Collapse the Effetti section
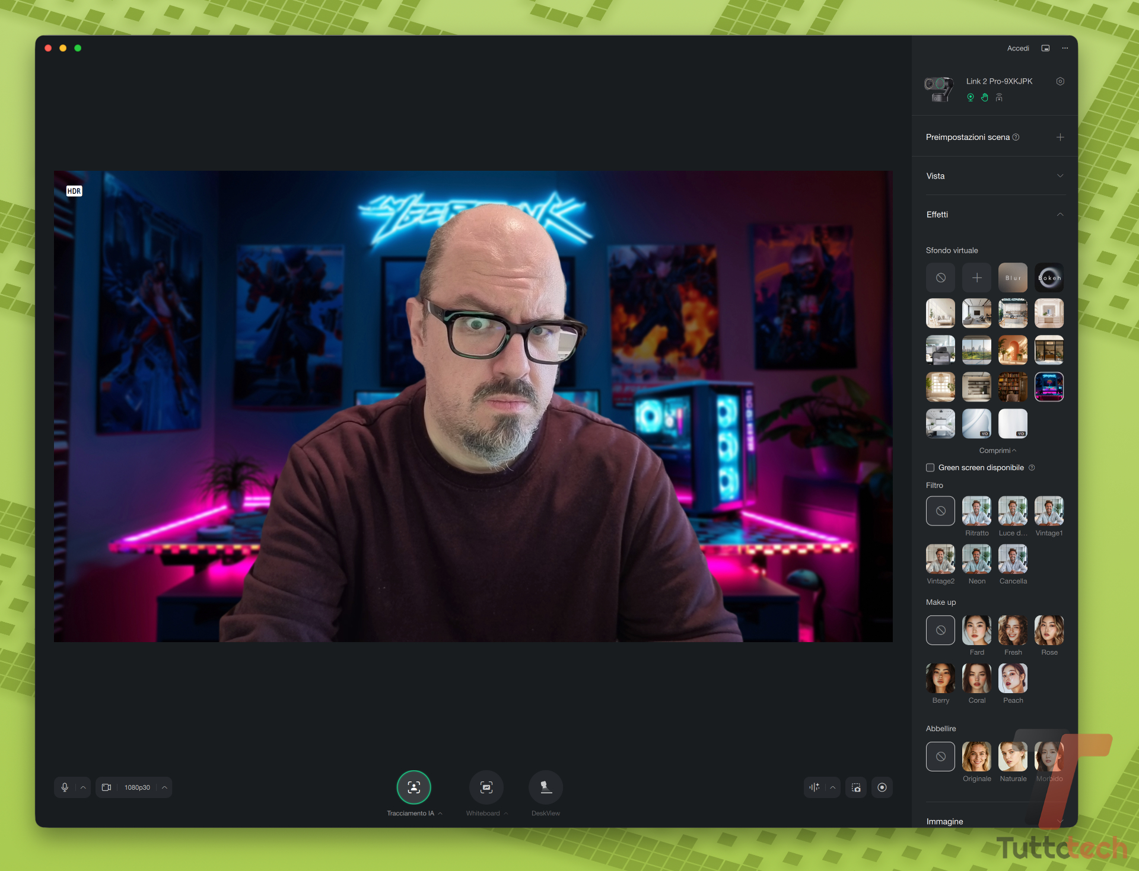Viewport: 1139px width, 871px height. click(x=1060, y=215)
